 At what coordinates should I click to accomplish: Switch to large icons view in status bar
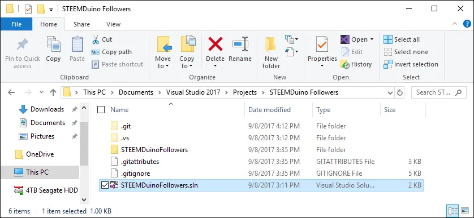coord(464,210)
